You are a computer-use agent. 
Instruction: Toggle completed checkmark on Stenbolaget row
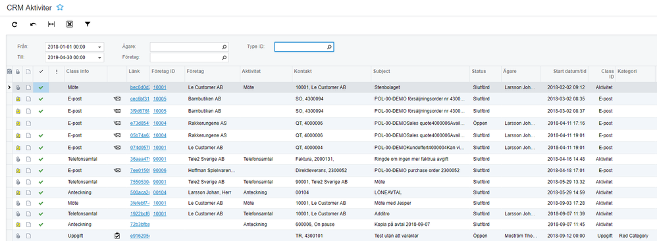(x=41, y=88)
